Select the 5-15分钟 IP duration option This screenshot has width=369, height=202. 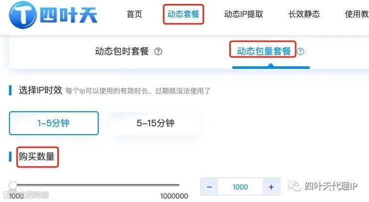(x=156, y=123)
